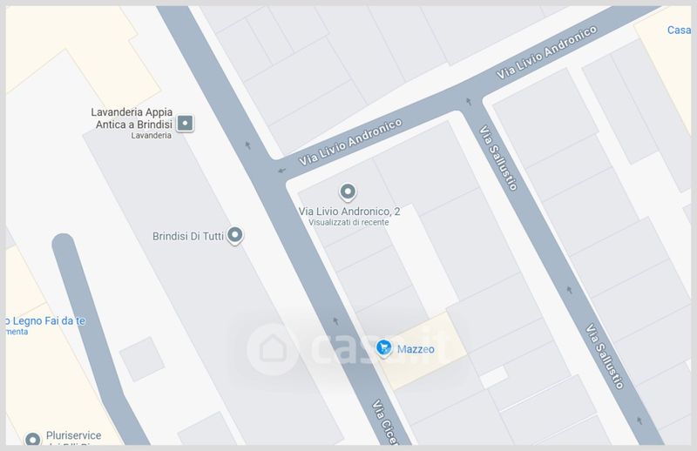Click the Pluriservice business label
Viewport: 697px width, 451px height.
point(74,435)
